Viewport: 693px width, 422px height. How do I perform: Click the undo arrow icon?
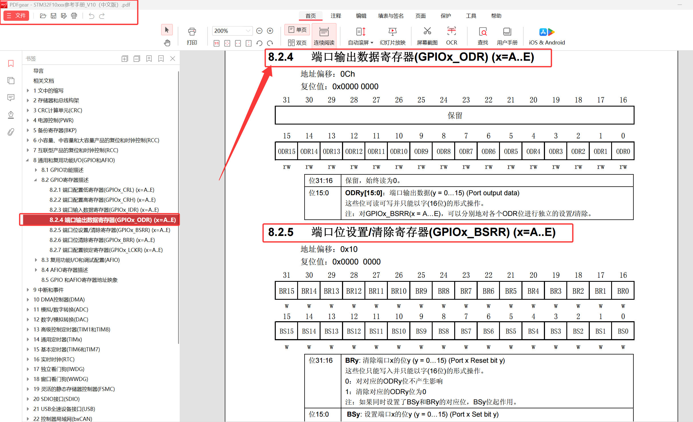[x=91, y=16]
